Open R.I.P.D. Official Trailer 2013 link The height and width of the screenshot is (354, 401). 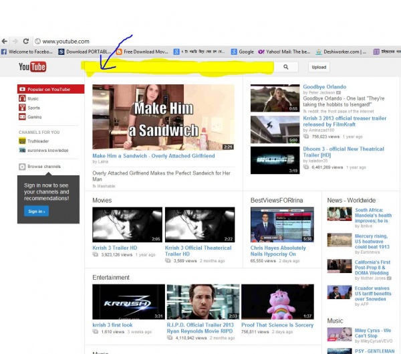click(200, 328)
